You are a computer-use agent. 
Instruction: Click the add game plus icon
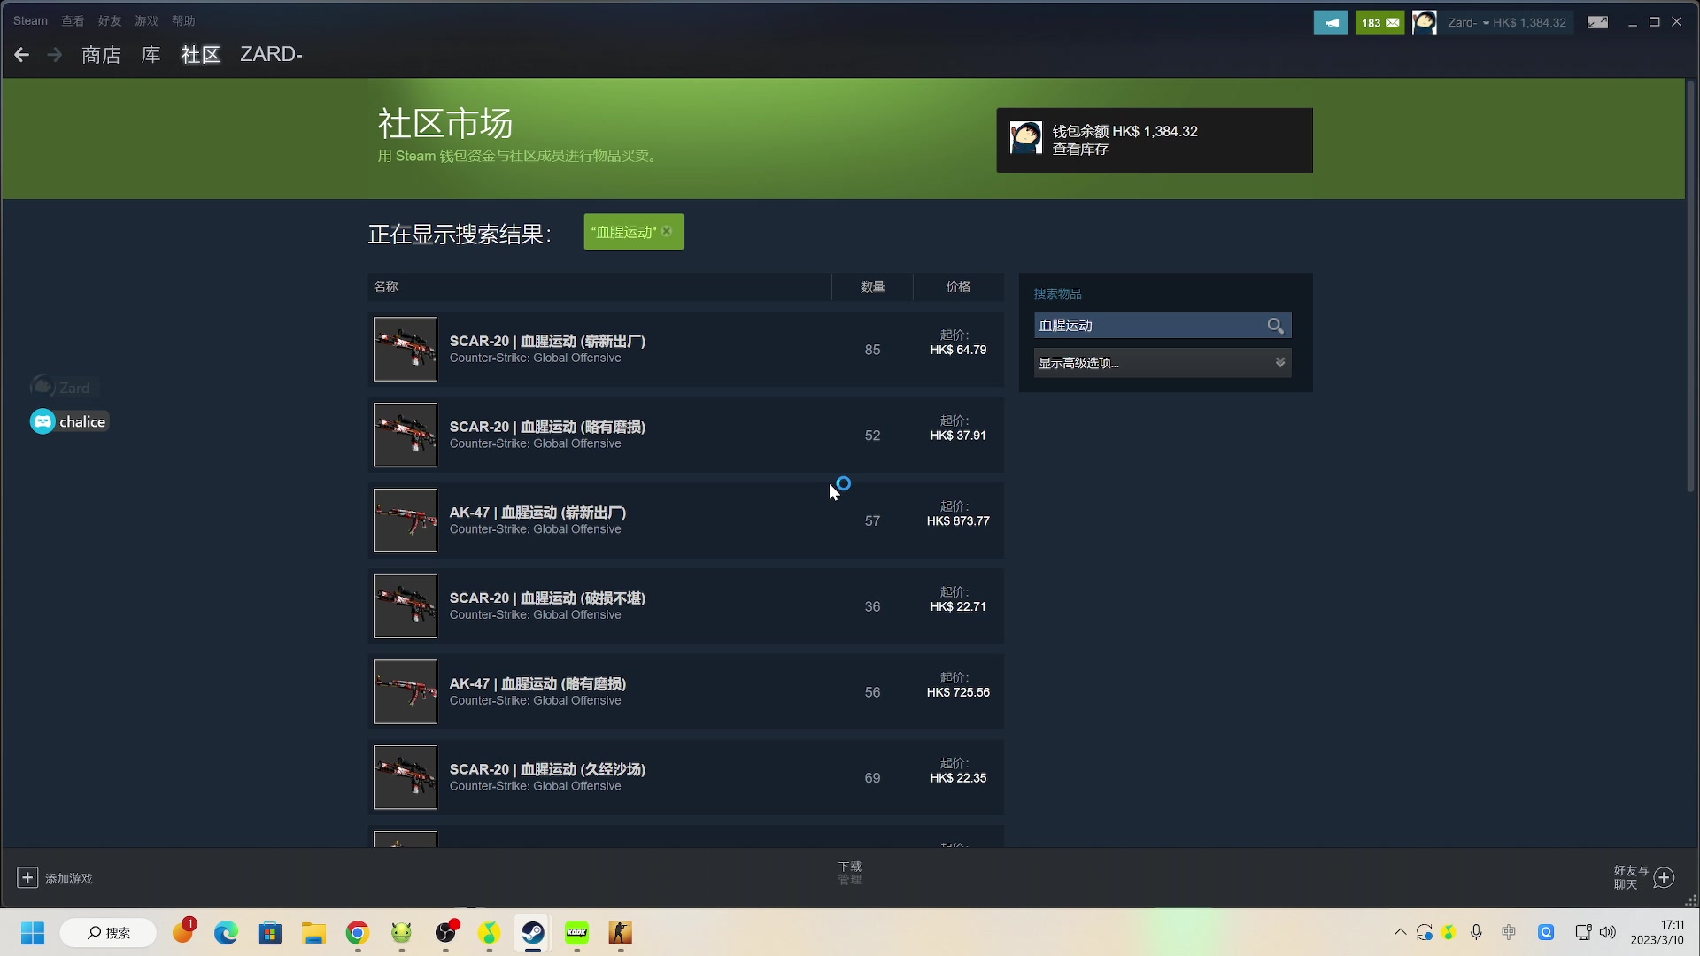(x=27, y=877)
